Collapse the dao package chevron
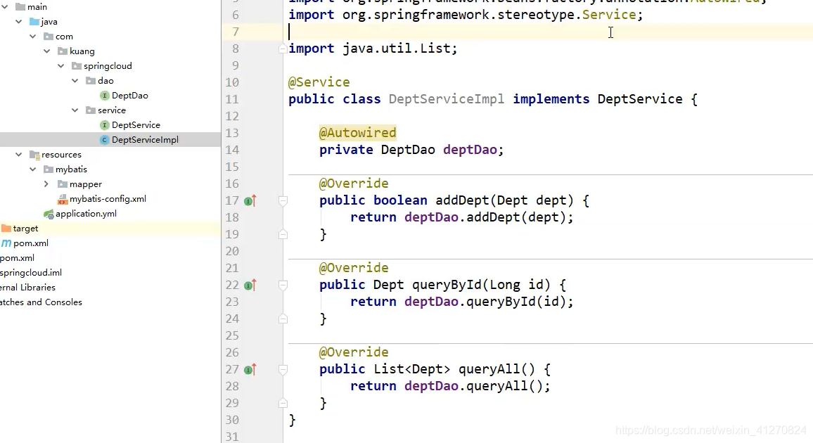813x443 pixels. [x=75, y=81]
